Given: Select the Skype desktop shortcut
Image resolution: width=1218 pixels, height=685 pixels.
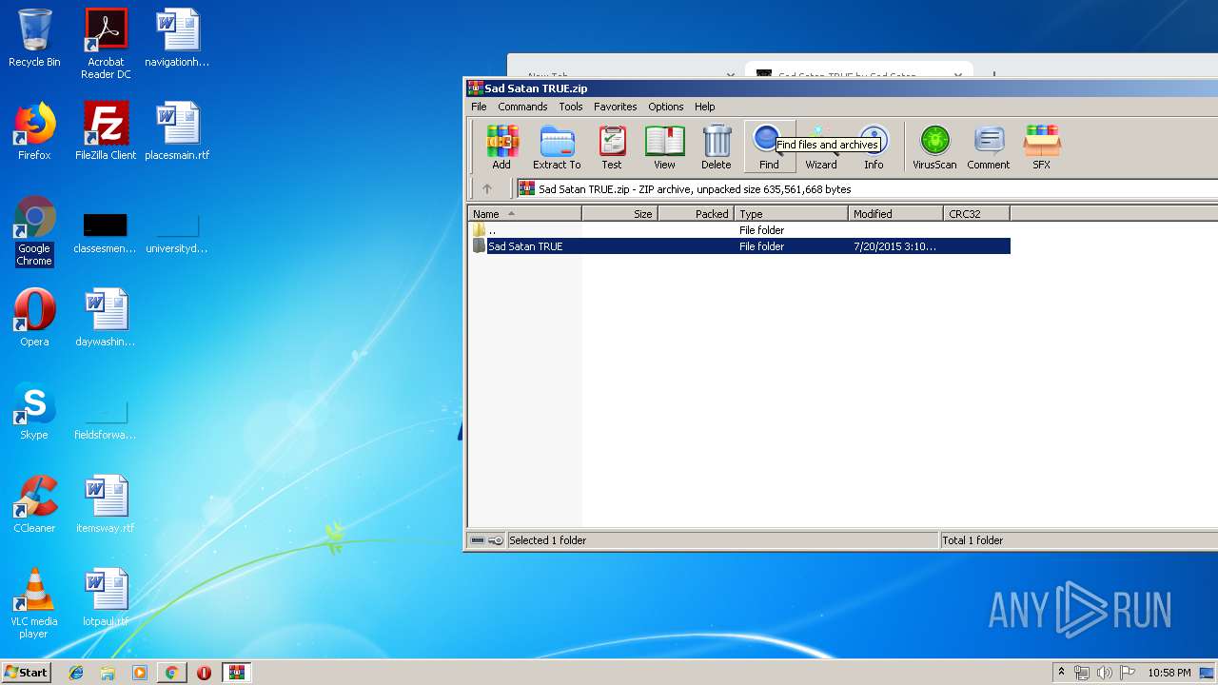Looking at the screenshot, I should pyautogui.click(x=34, y=411).
